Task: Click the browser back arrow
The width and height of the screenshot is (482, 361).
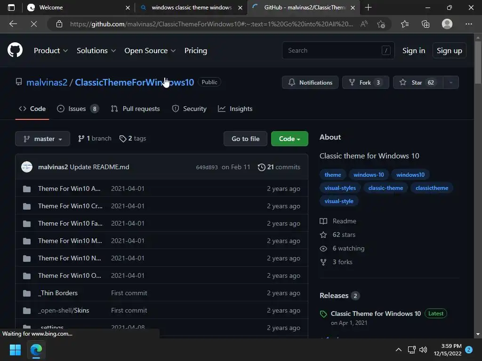Action: pos(13,24)
